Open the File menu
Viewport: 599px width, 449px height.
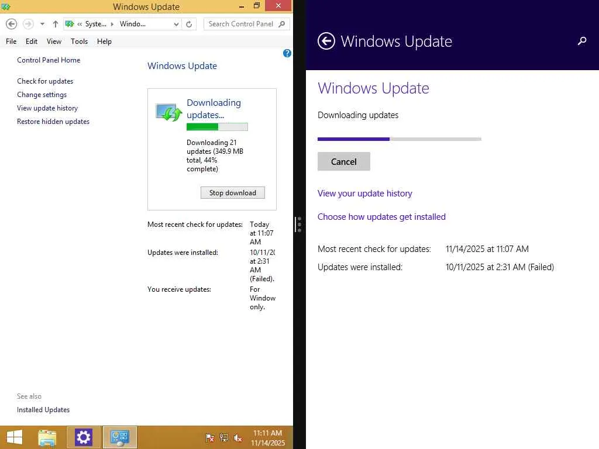click(x=11, y=42)
